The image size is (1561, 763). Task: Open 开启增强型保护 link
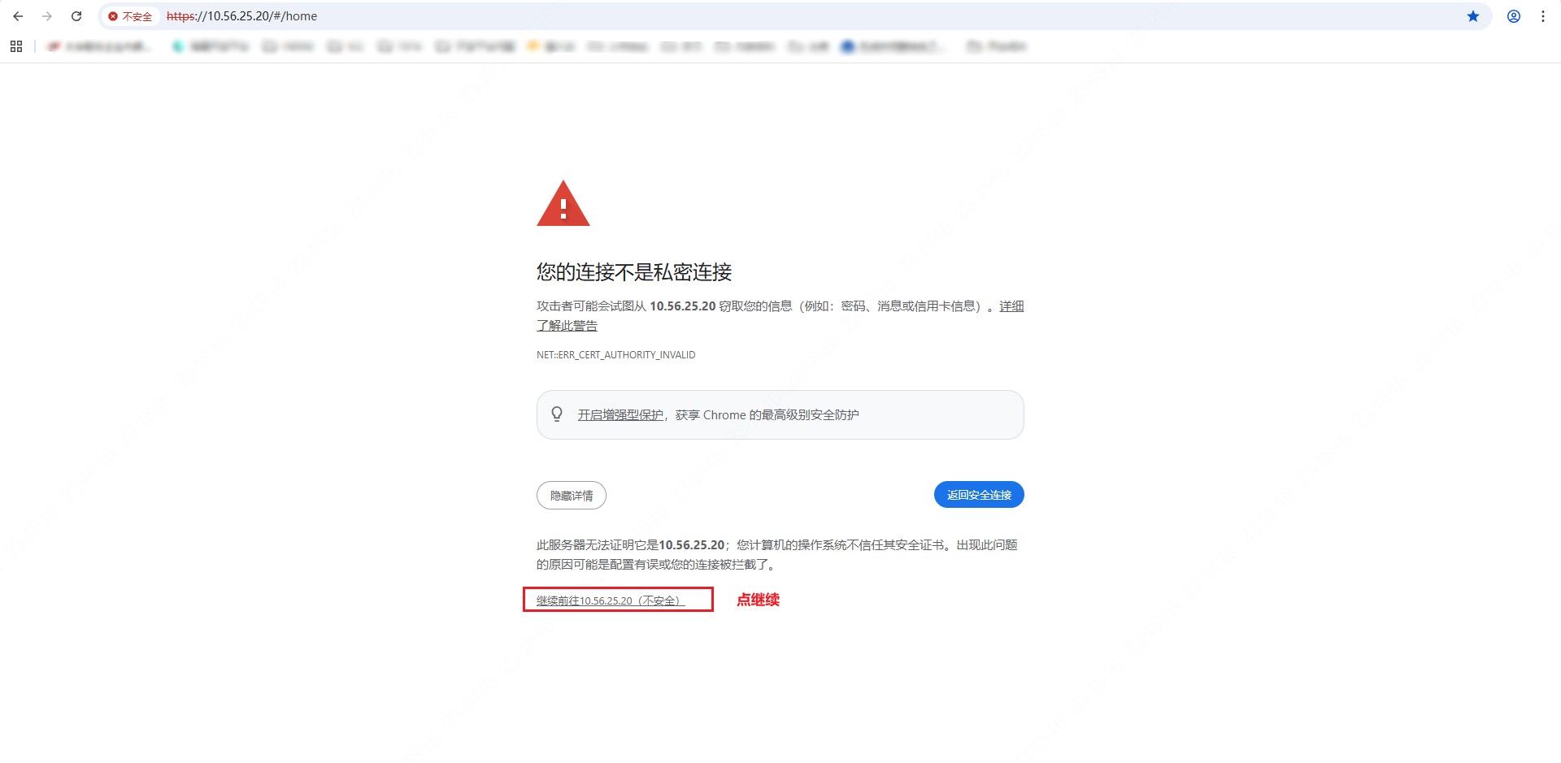click(x=620, y=415)
